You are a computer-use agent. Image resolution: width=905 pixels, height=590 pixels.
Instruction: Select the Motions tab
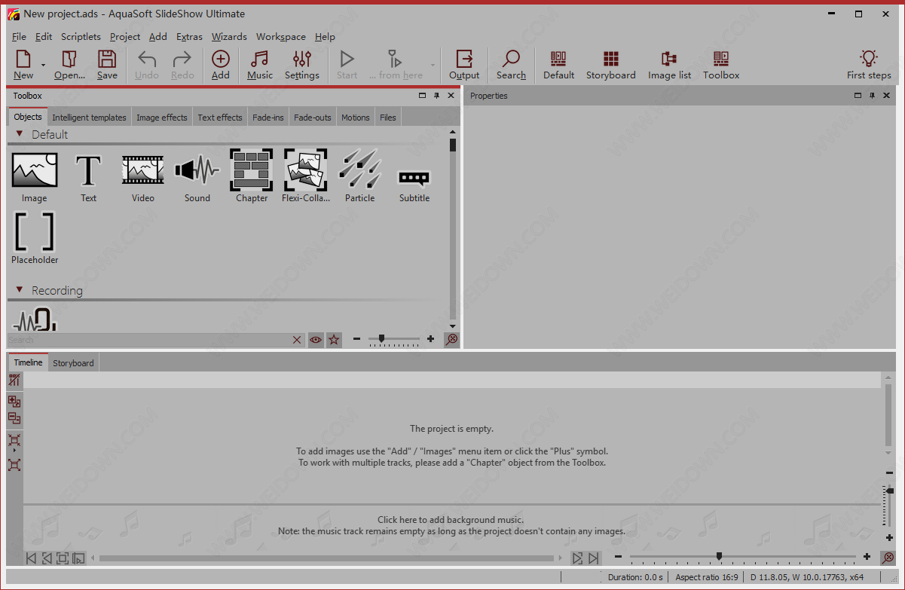click(x=356, y=117)
